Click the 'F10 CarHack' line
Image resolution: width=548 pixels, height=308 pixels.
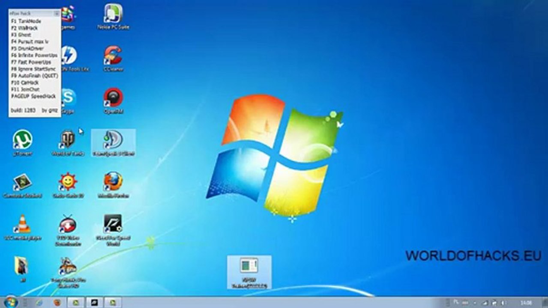pyautogui.click(x=25, y=83)
